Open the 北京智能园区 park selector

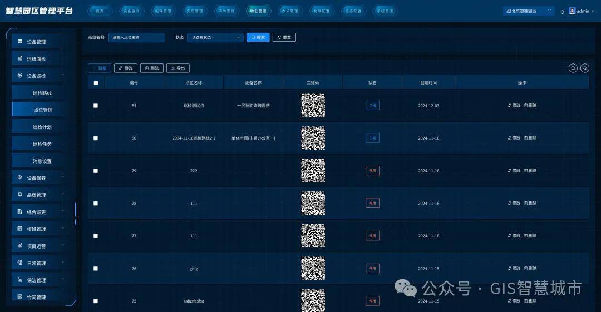pos(528,11)
